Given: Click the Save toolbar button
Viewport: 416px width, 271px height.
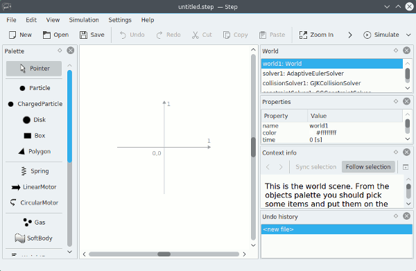Looking at the screenshot, I should pyautogui.click(x=92, y=35).
